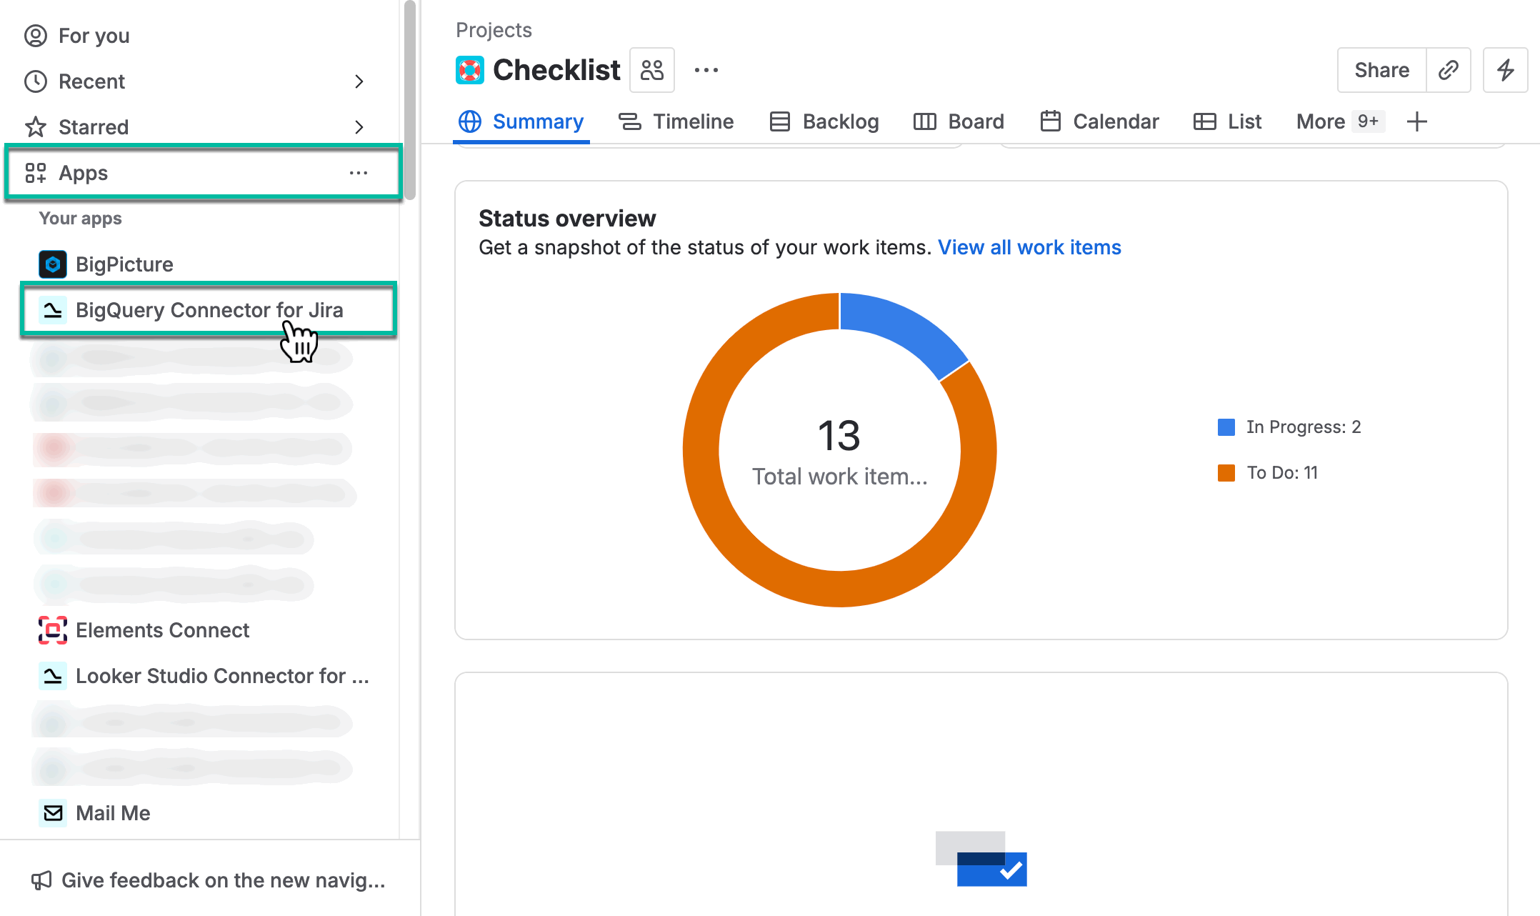Open the Elements Connect app
This screenshot has height=916, width=1540.
(x=161, y=630)
